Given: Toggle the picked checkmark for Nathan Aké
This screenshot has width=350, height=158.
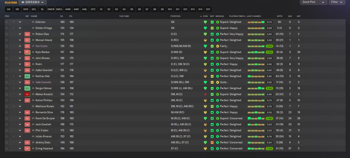Looking at the screenshot, I should click(6, 76).
